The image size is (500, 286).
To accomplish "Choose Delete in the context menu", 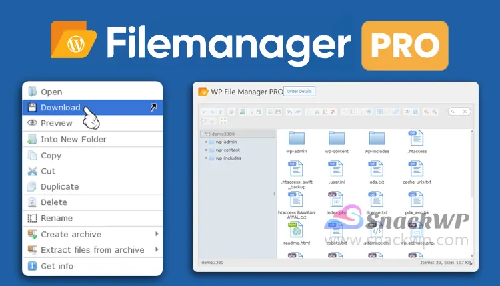I will point(92,202).
